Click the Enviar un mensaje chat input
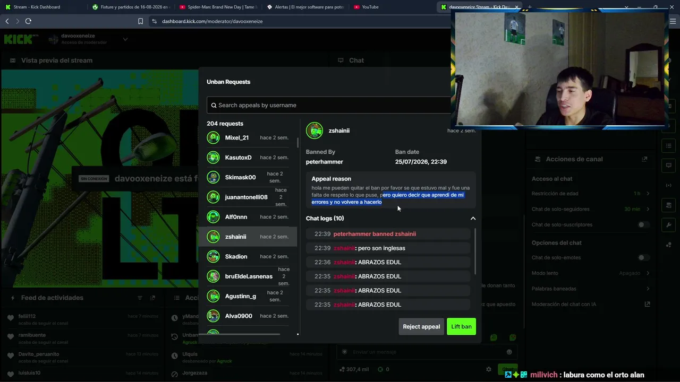 point(427,352)
